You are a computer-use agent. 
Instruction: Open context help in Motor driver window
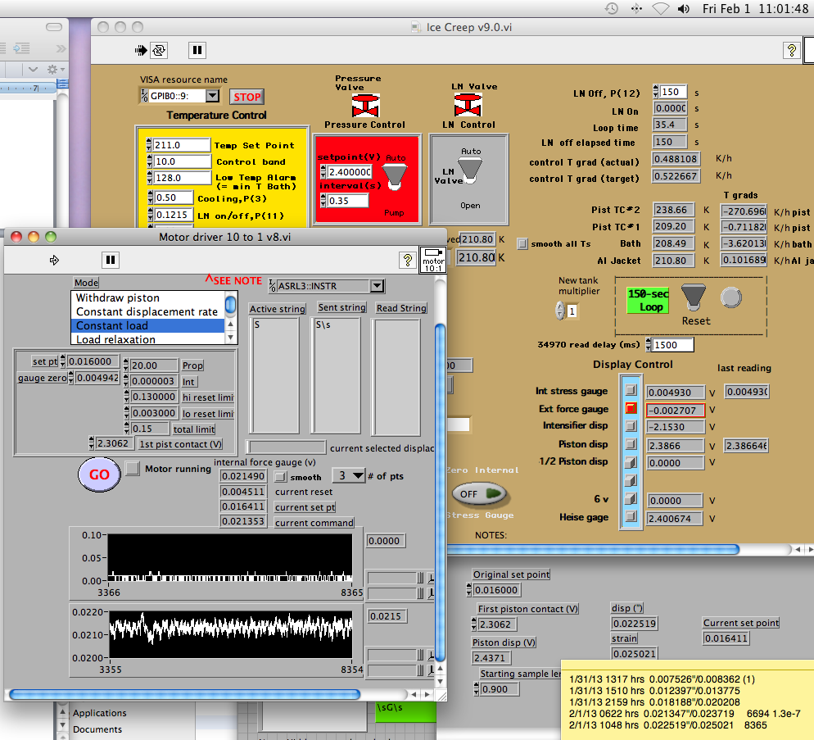pyautogui.click(x=407, y=260)
